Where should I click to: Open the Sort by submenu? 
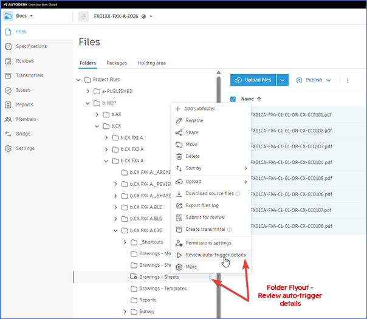[x=211, y=168]
